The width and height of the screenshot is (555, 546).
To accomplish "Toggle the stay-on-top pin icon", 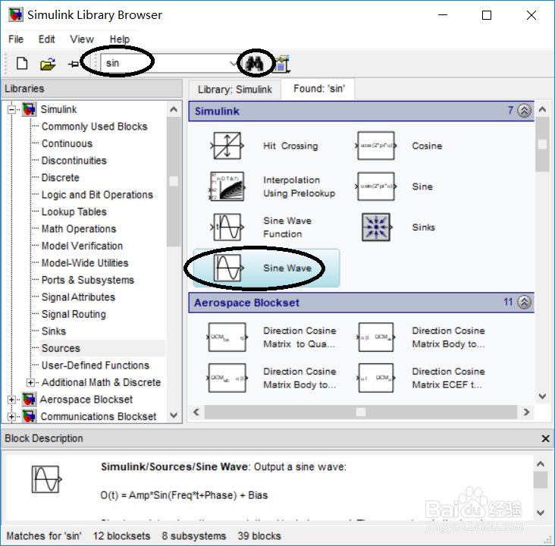I will [x=74, y=64].
